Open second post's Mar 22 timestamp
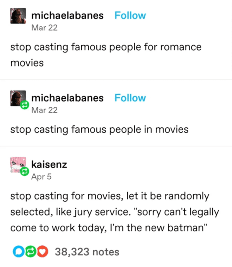Image resolution: width=232 pixels, height=267 pixels. (44, 110)
